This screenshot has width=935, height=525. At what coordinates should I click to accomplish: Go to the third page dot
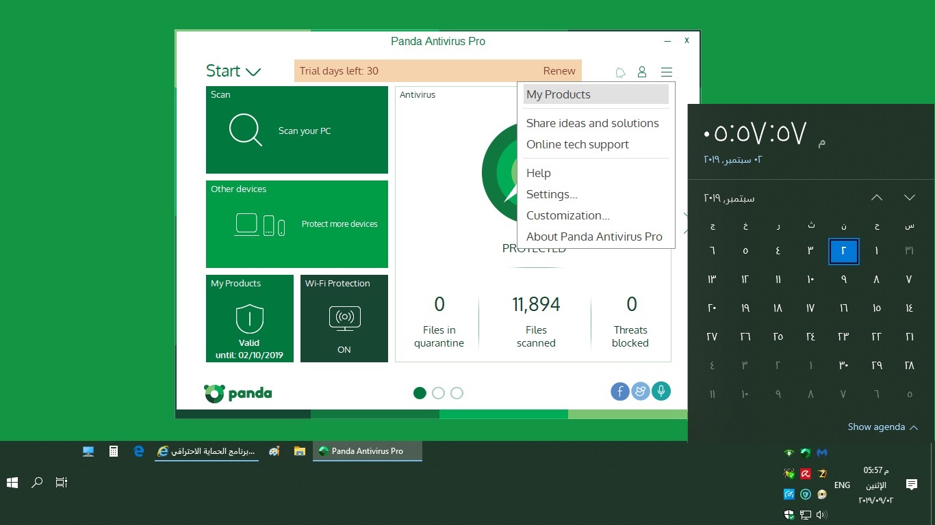coord(457,393)
